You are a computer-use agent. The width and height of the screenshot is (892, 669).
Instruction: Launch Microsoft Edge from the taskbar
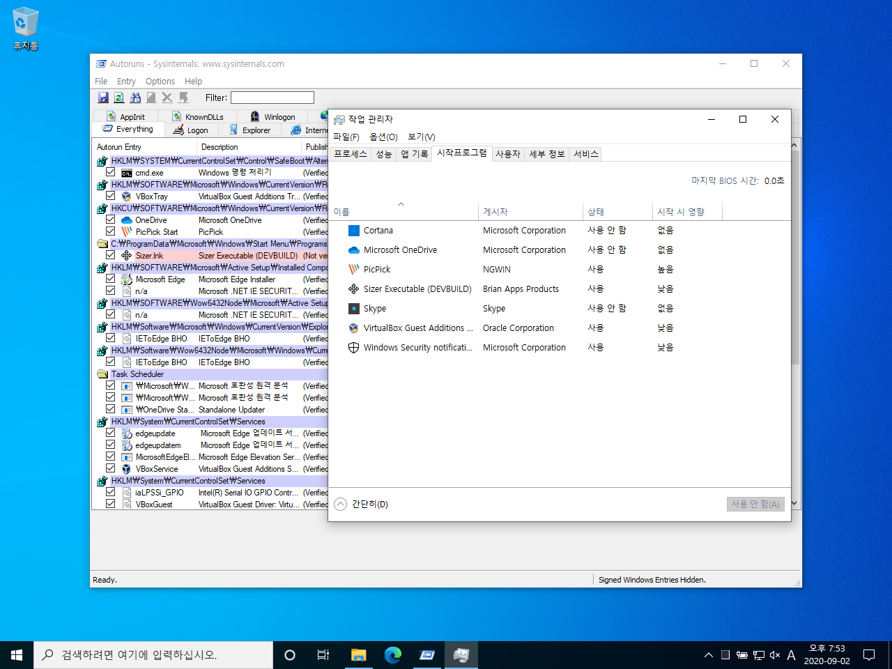pyautogui.click(x=392, y=655)
